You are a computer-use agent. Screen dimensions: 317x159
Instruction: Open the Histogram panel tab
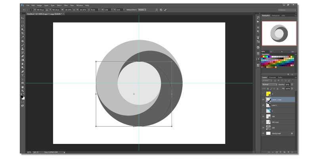tap(275, 15)
